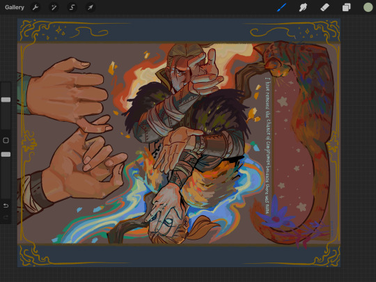Select the Smudge tool
This screenshot has width=376, height=282.
pyautogui.click(x=303, y=8)
